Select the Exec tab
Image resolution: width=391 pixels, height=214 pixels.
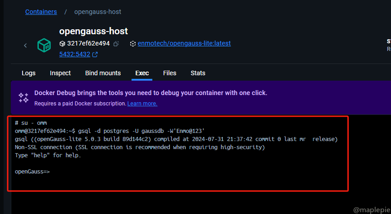[x=142, y=73]
